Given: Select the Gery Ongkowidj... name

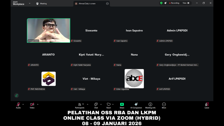Looking at the screenshot, I should coord(177,55).
